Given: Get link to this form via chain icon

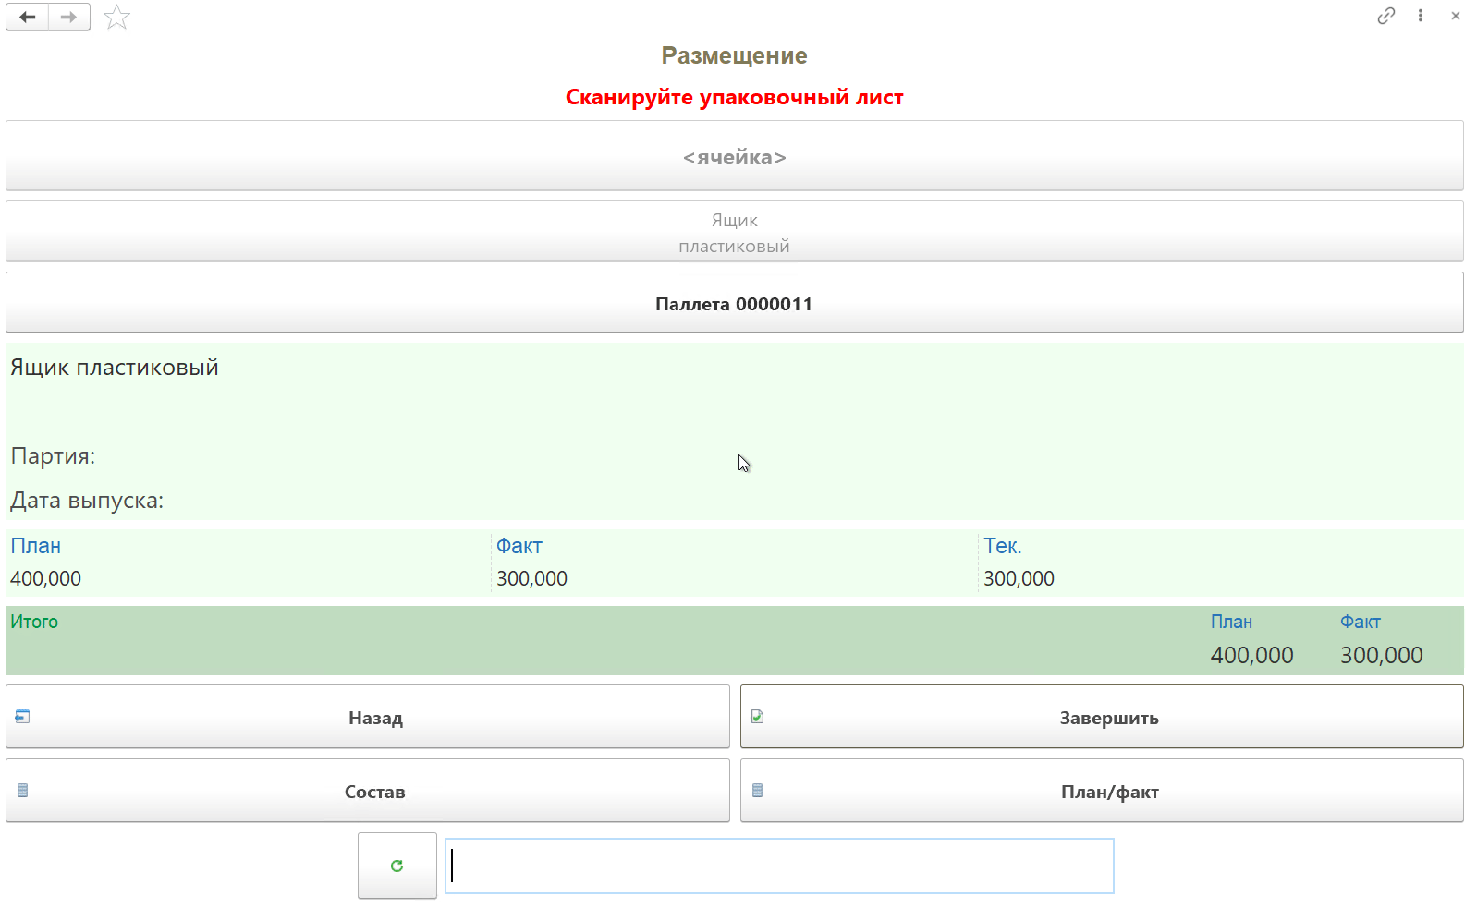Looking at the screenshot, I should coord(1385,16).
